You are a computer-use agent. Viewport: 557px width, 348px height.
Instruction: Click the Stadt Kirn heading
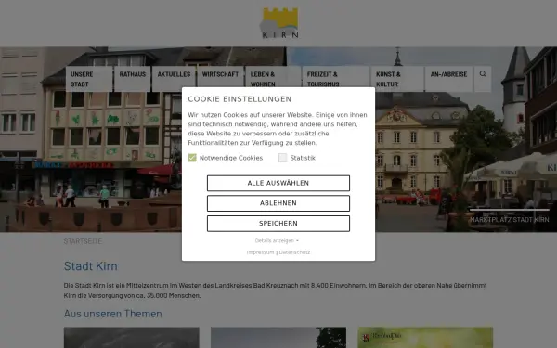point(91,266)
